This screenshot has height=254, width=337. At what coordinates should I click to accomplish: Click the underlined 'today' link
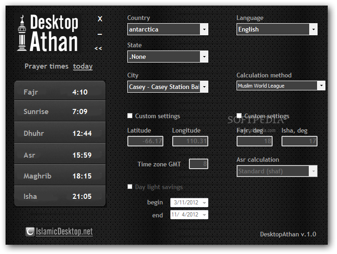click(x=83, y=66)
